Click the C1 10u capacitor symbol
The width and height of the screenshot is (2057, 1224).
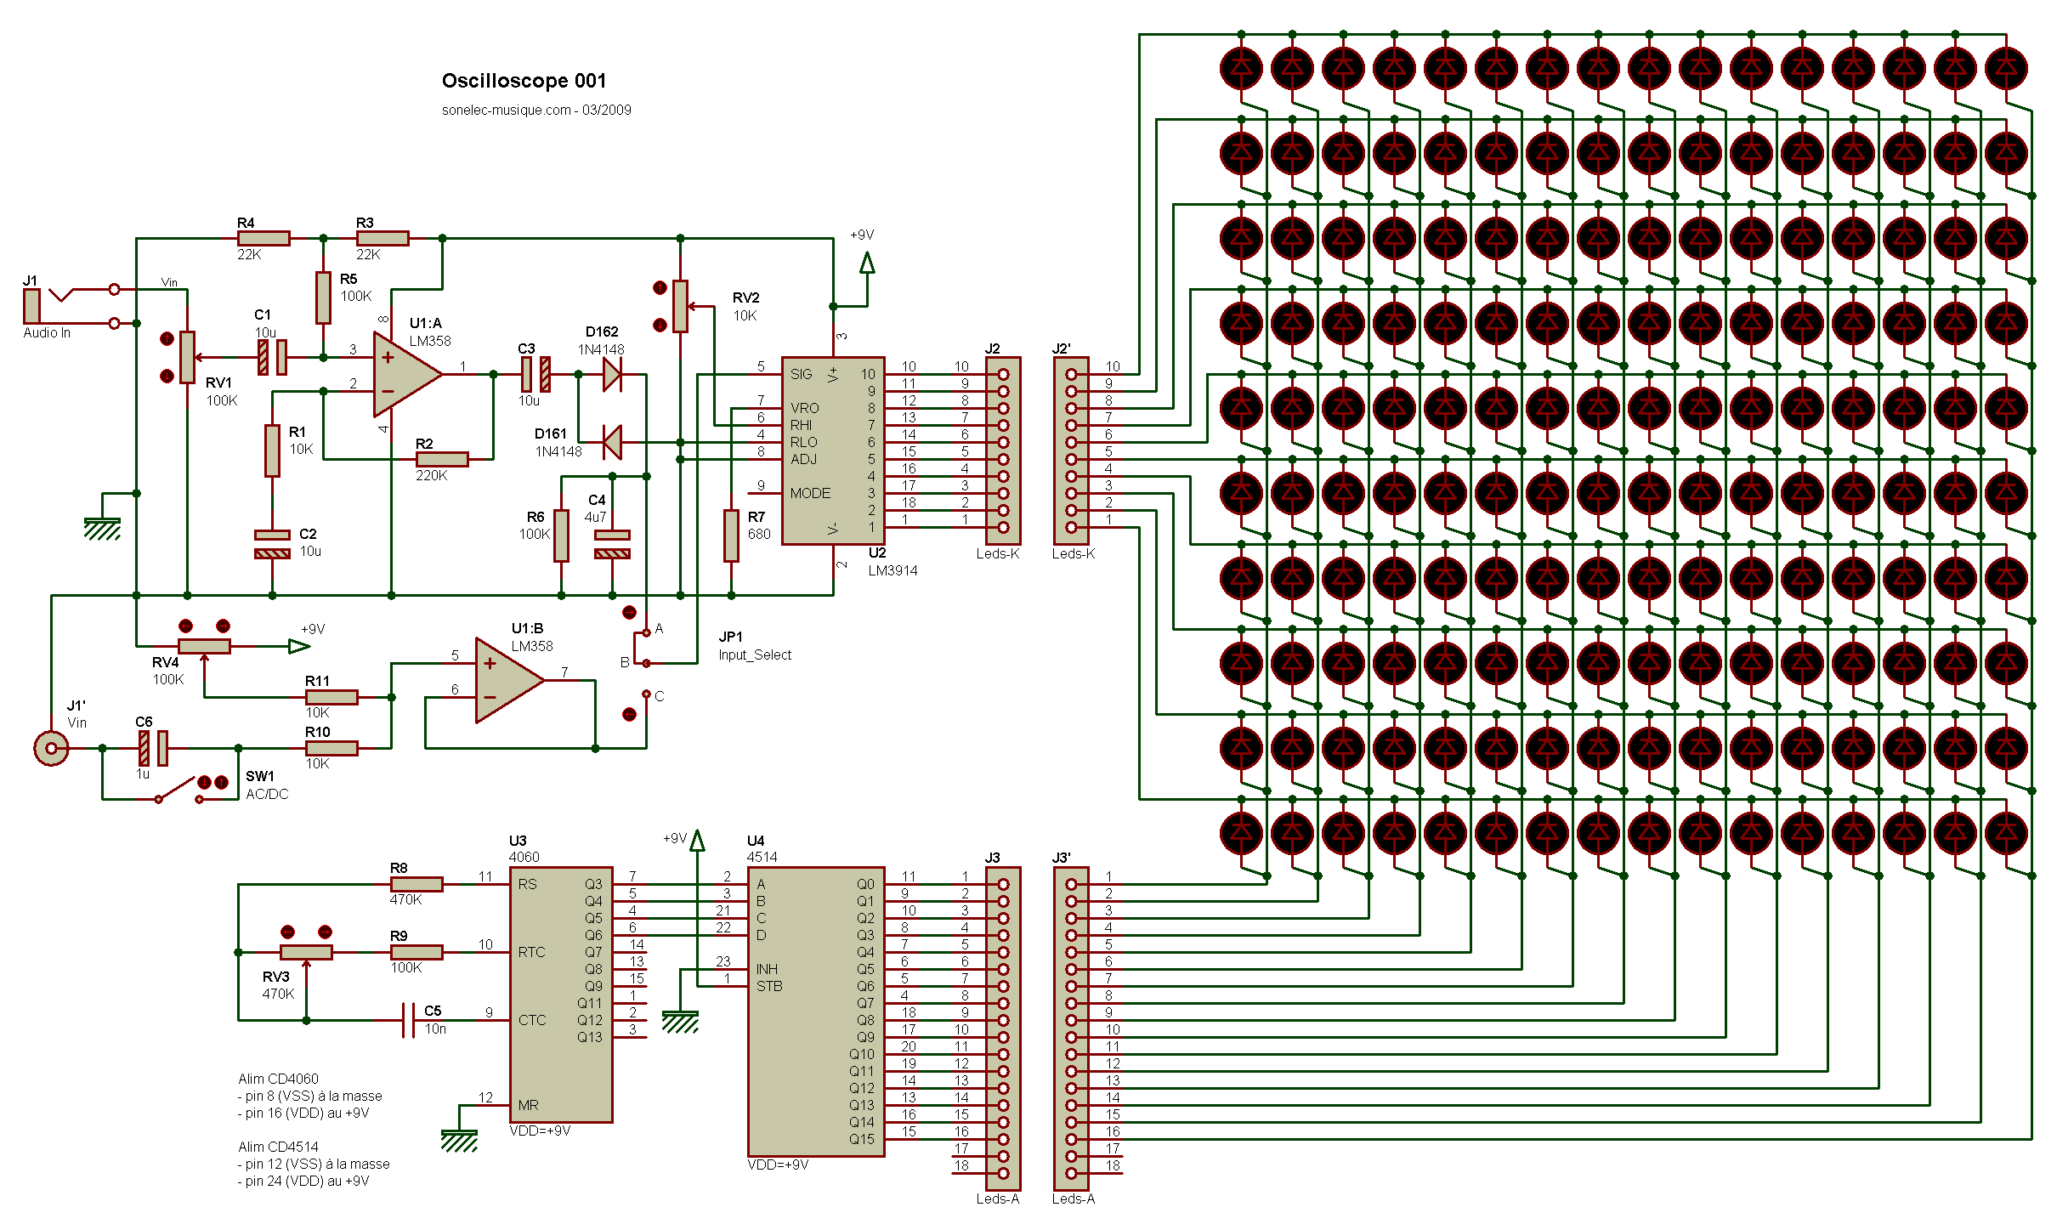[272, 357]
